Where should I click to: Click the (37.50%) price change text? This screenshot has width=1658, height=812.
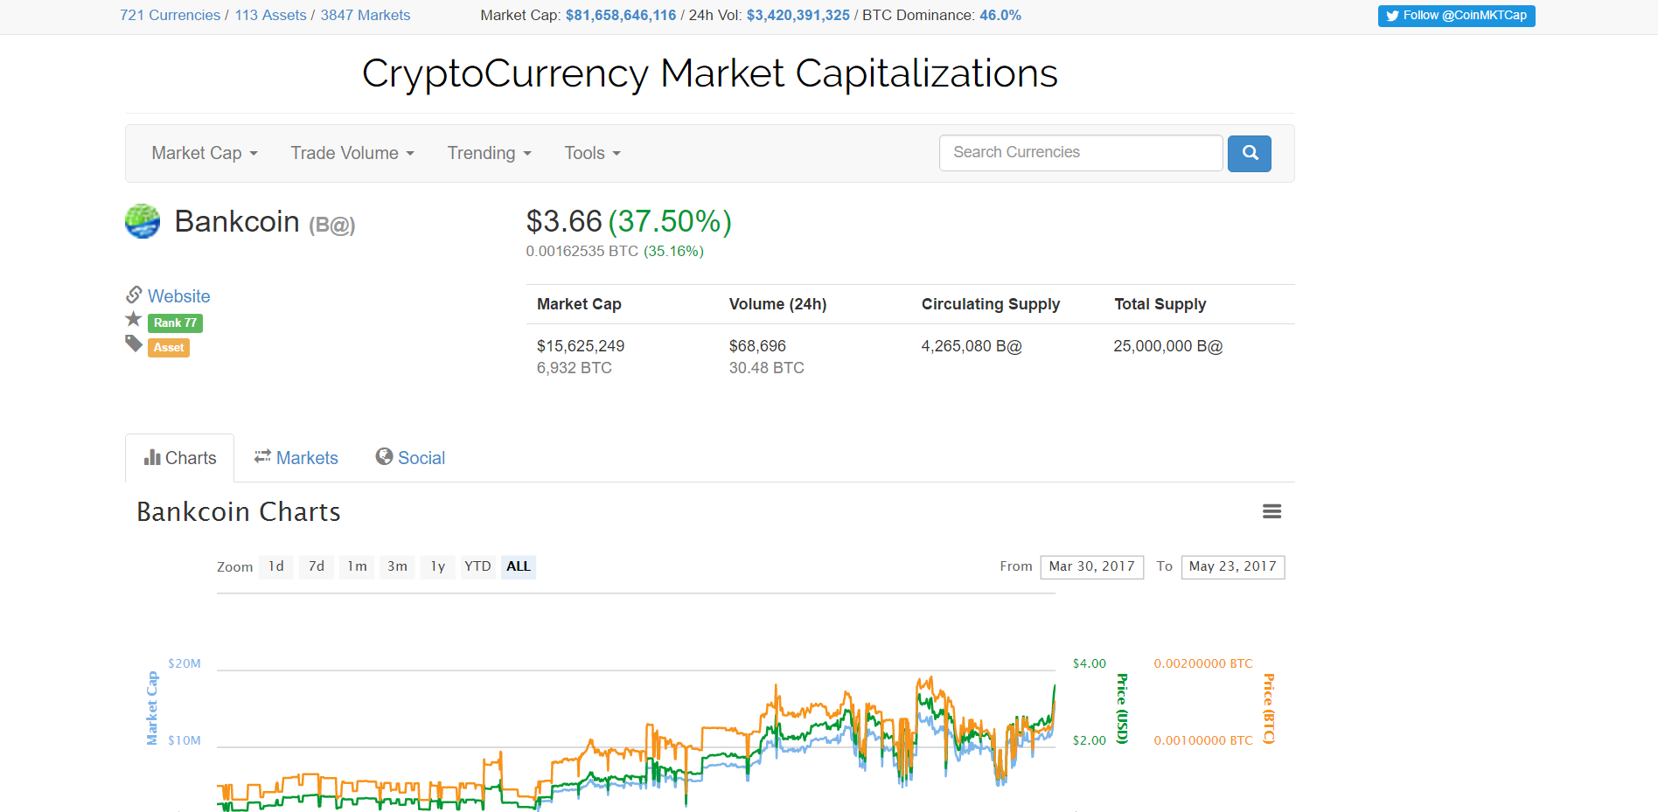click(x=670, y=221)
